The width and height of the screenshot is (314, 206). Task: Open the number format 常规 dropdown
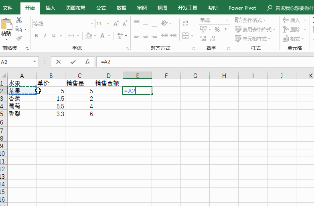[227, 20]
